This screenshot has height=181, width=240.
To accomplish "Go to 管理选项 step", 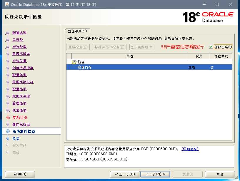I will (19, 103).
